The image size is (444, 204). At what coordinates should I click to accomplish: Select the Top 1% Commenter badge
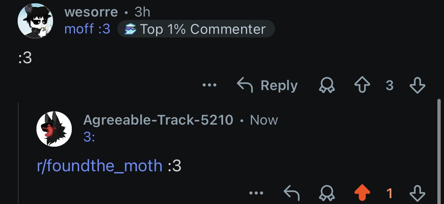196,29
